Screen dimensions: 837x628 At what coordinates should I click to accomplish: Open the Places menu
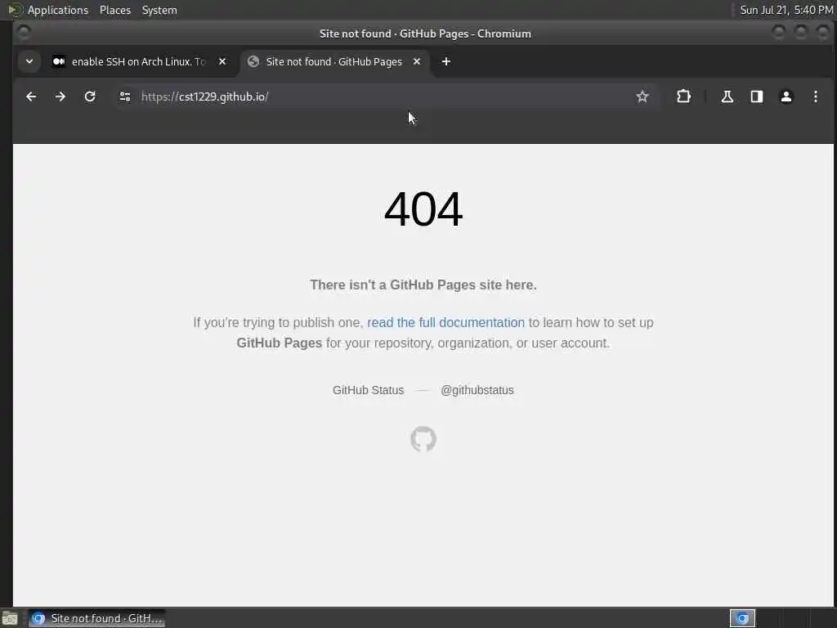pos(115,10)
